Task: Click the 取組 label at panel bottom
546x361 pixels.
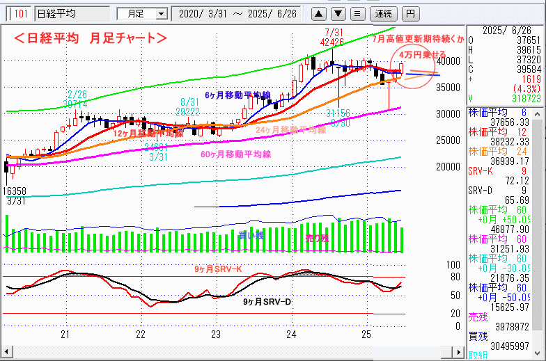Action: 478,355
